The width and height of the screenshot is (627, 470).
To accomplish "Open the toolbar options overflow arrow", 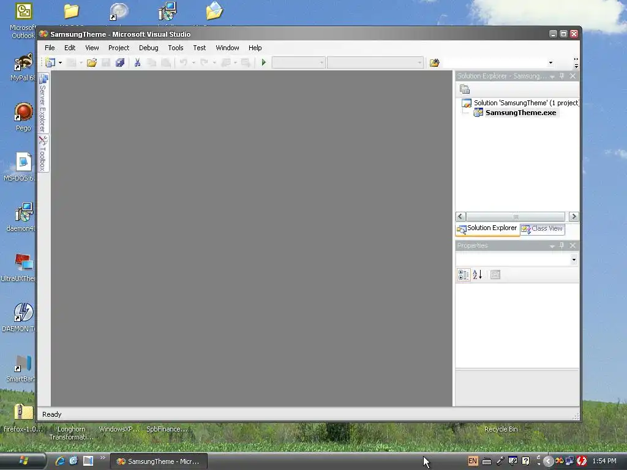I will (576, 63).
